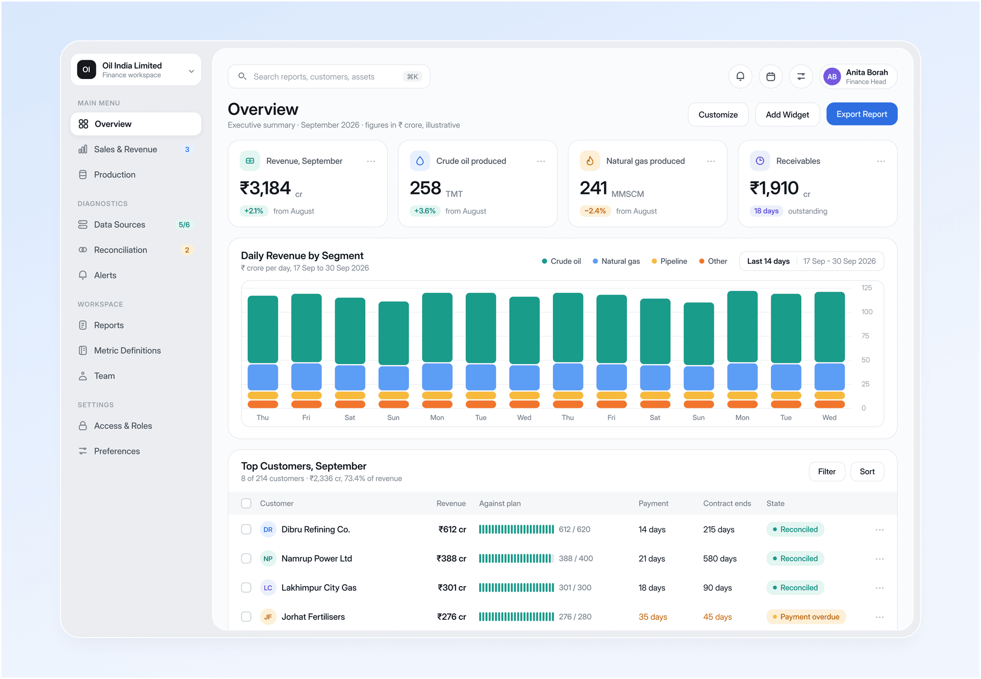Image resolution: width=981 pixels, height=679 pixels.
Task: Click the Add Widget button
Action: (787, 114)
